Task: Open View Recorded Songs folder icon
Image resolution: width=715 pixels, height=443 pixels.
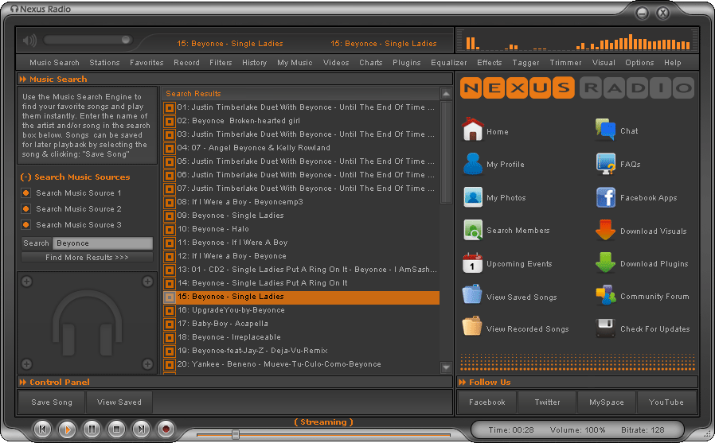Action: (472, 326)
